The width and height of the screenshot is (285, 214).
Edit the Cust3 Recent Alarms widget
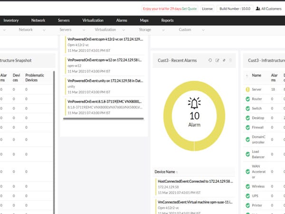coord(217,60)
